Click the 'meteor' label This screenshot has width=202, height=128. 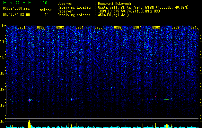tap(46, 10)
